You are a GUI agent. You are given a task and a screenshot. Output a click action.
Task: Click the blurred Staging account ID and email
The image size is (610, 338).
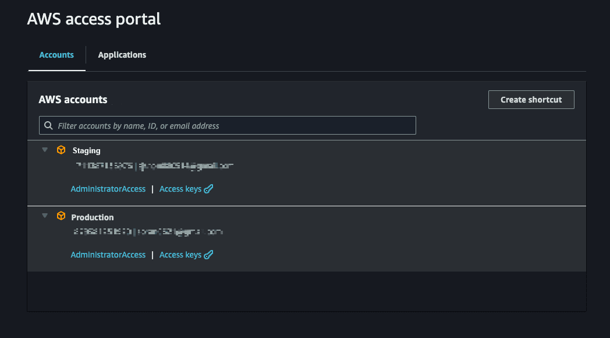point(154,166)
